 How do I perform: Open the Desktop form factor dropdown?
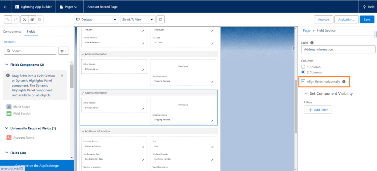(96, 20)
